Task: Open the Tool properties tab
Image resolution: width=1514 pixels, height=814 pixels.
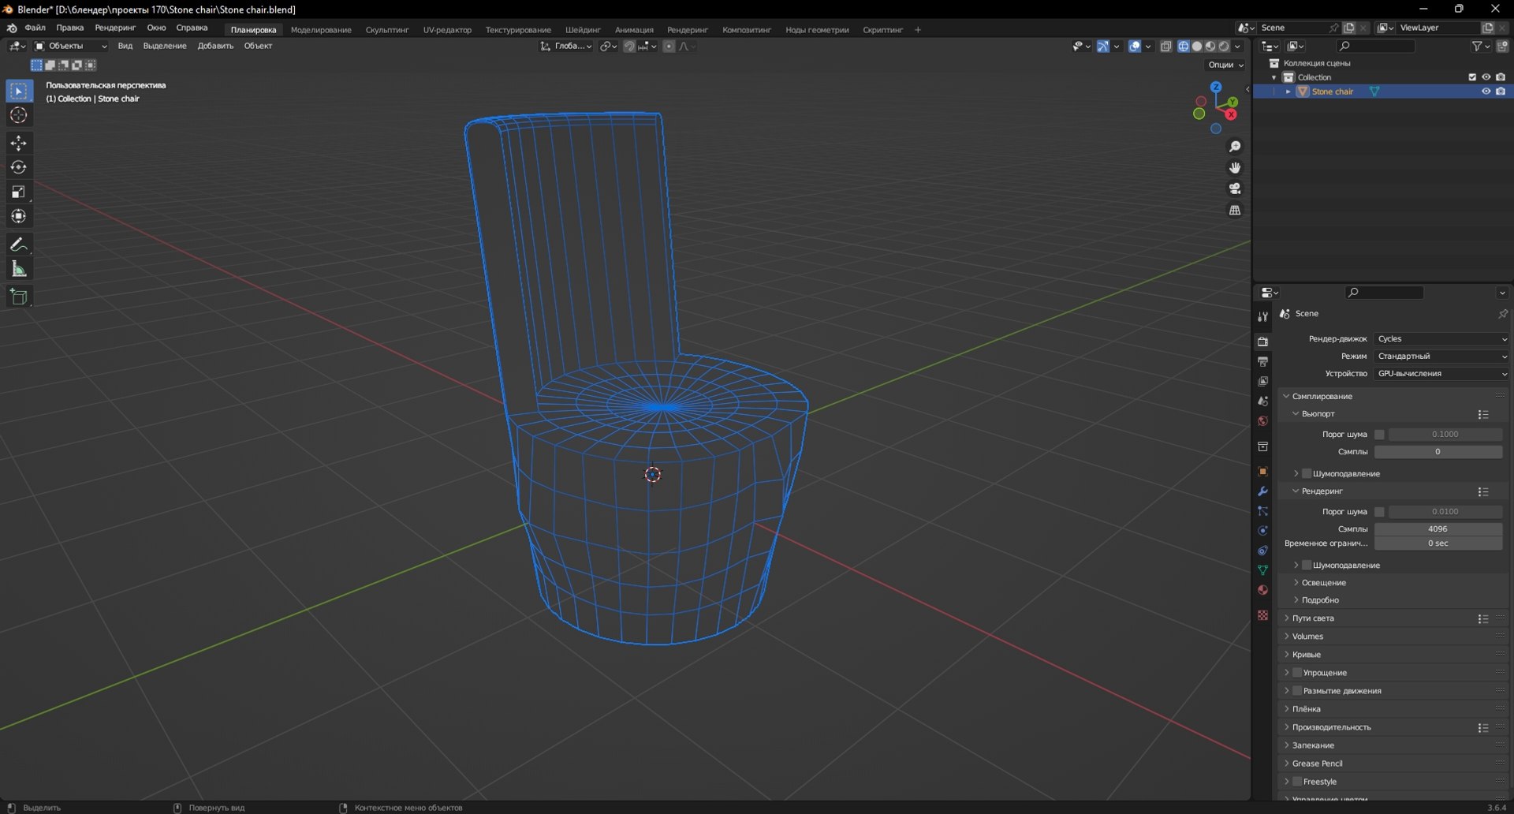Action: (x=1262, y=316)
